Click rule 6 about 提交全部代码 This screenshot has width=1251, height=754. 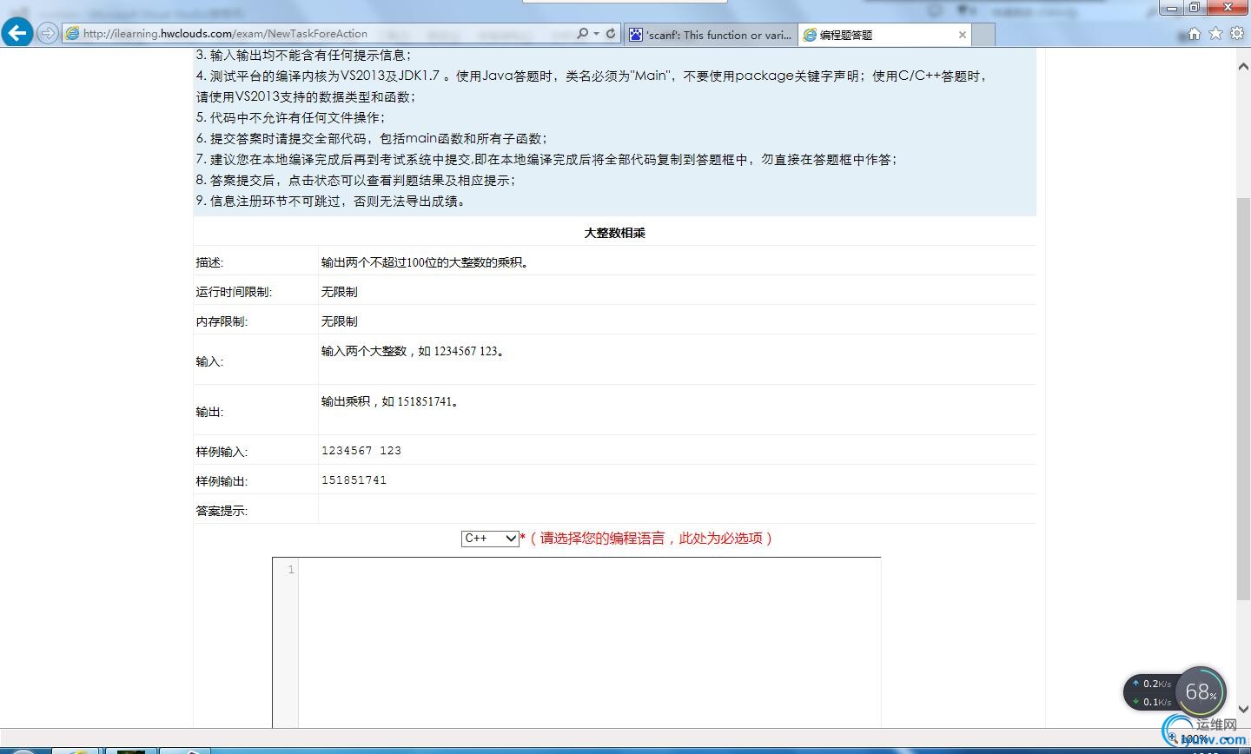tap(372, 138)
